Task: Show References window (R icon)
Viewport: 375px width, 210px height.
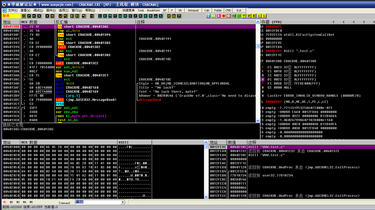Action: [151, 16]
